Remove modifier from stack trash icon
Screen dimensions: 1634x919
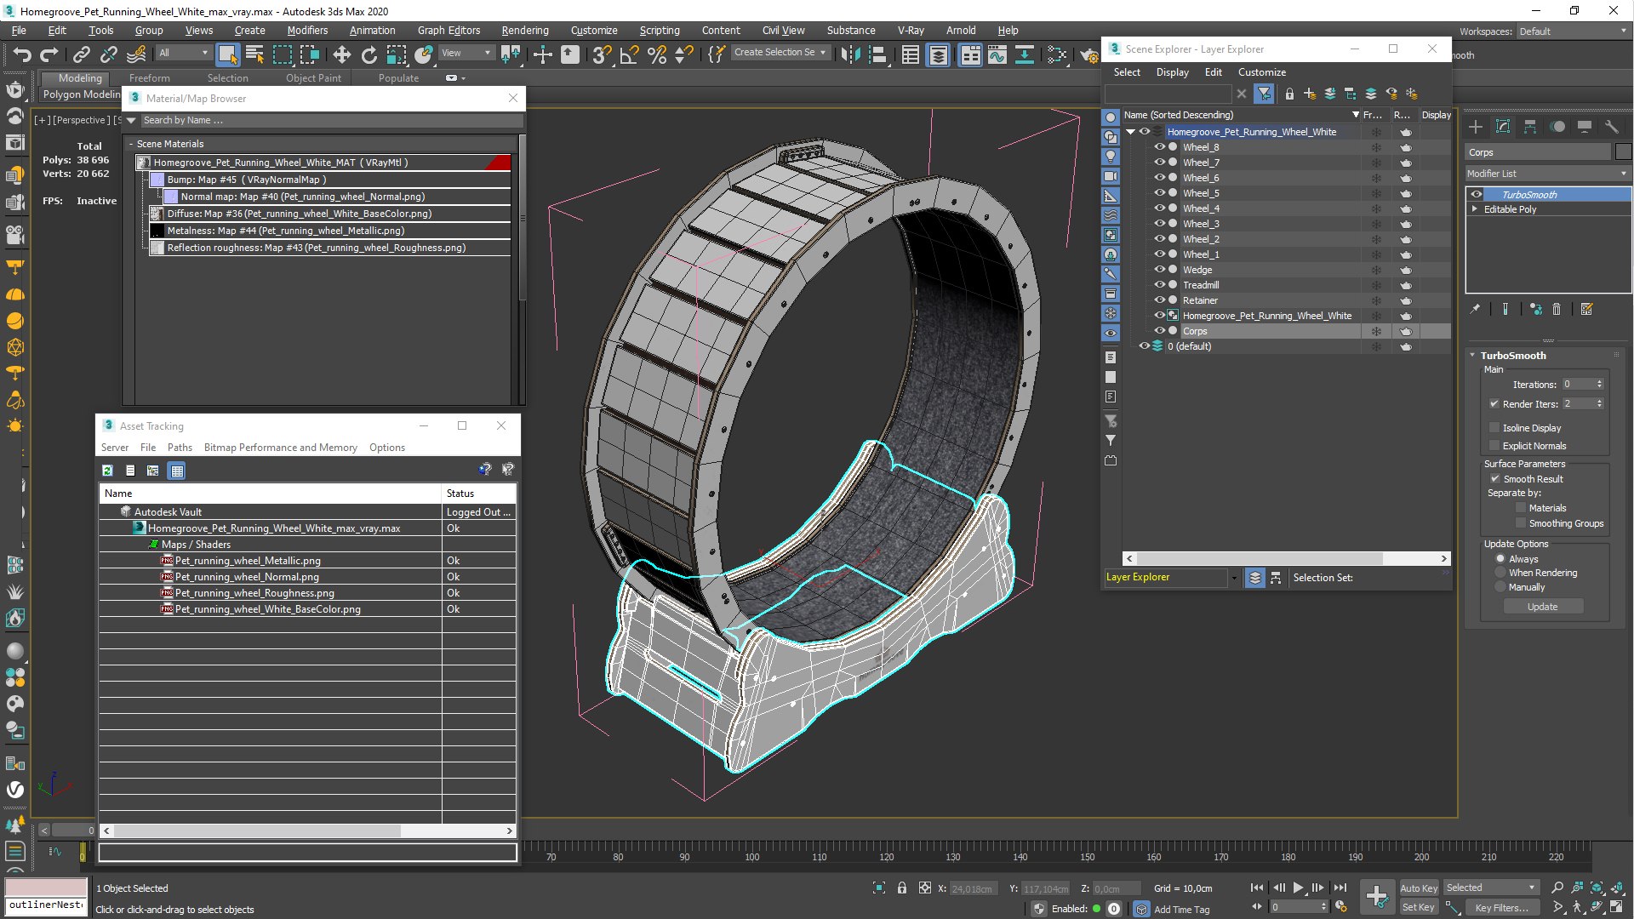click(x=1557, y=310)
